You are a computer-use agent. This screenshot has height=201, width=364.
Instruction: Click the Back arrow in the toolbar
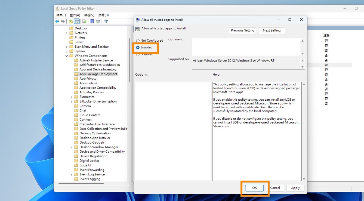57,21
